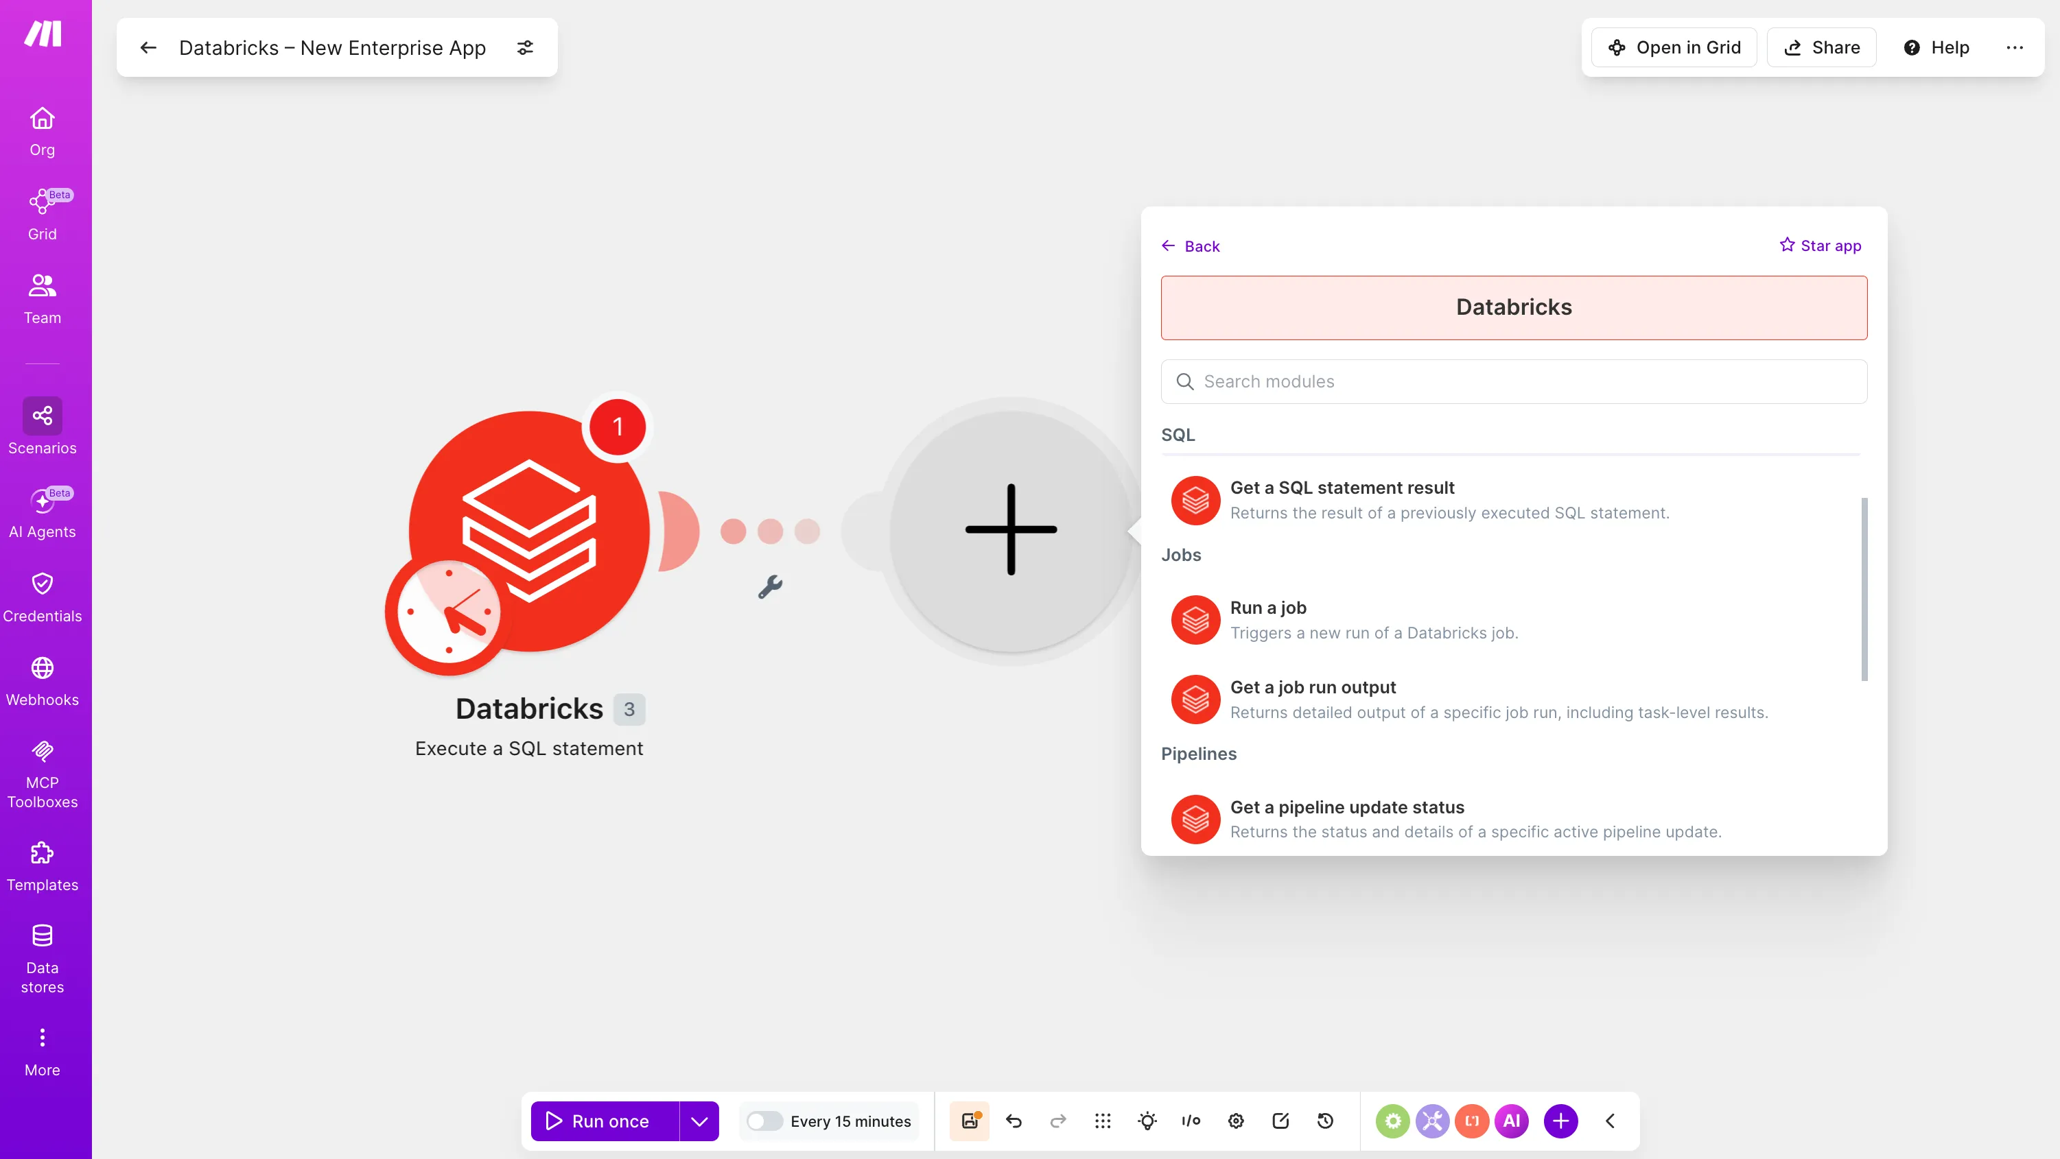Open scenario settings sliders icon
Viewport: 2060px width, 1159px height.
[524, 48]
